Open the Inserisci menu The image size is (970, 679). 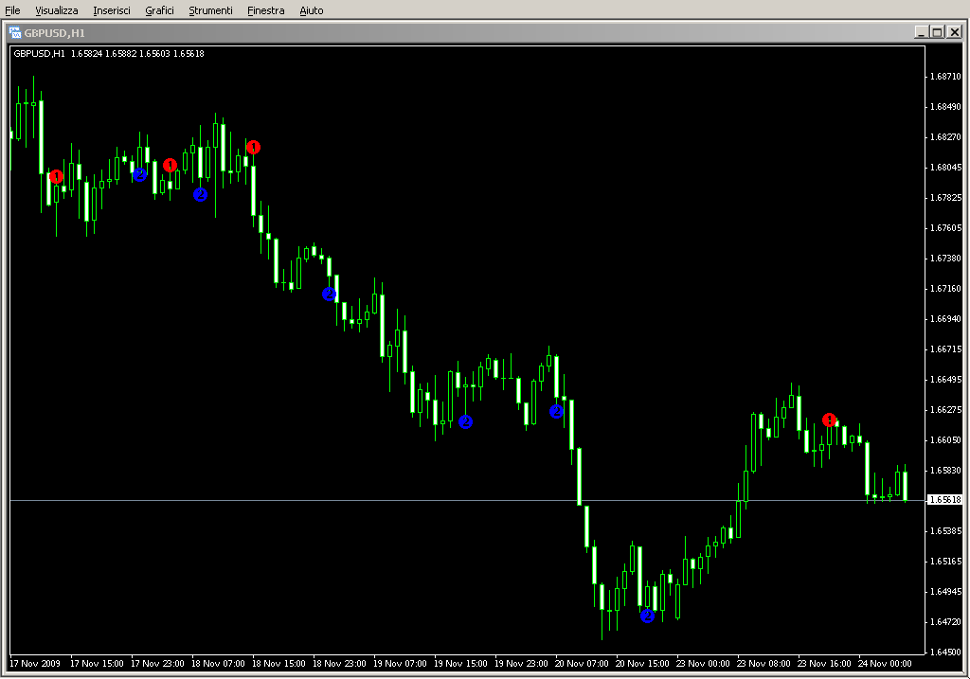tap(112, 10)
